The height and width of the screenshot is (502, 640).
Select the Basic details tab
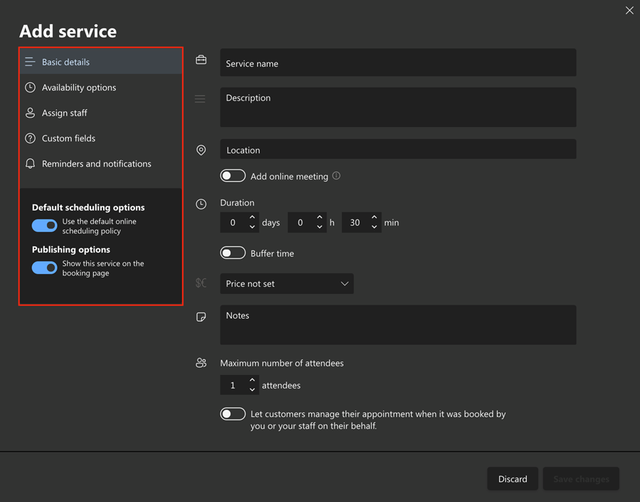(101, 62)
